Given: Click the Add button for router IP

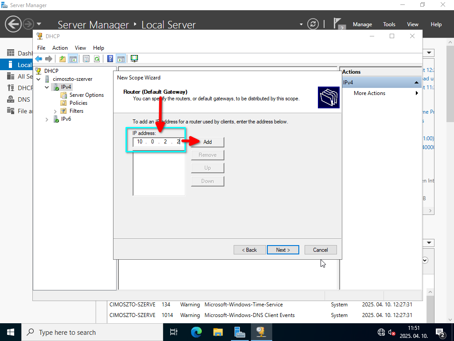Looking at the screenshot, I should coord(207,142).
